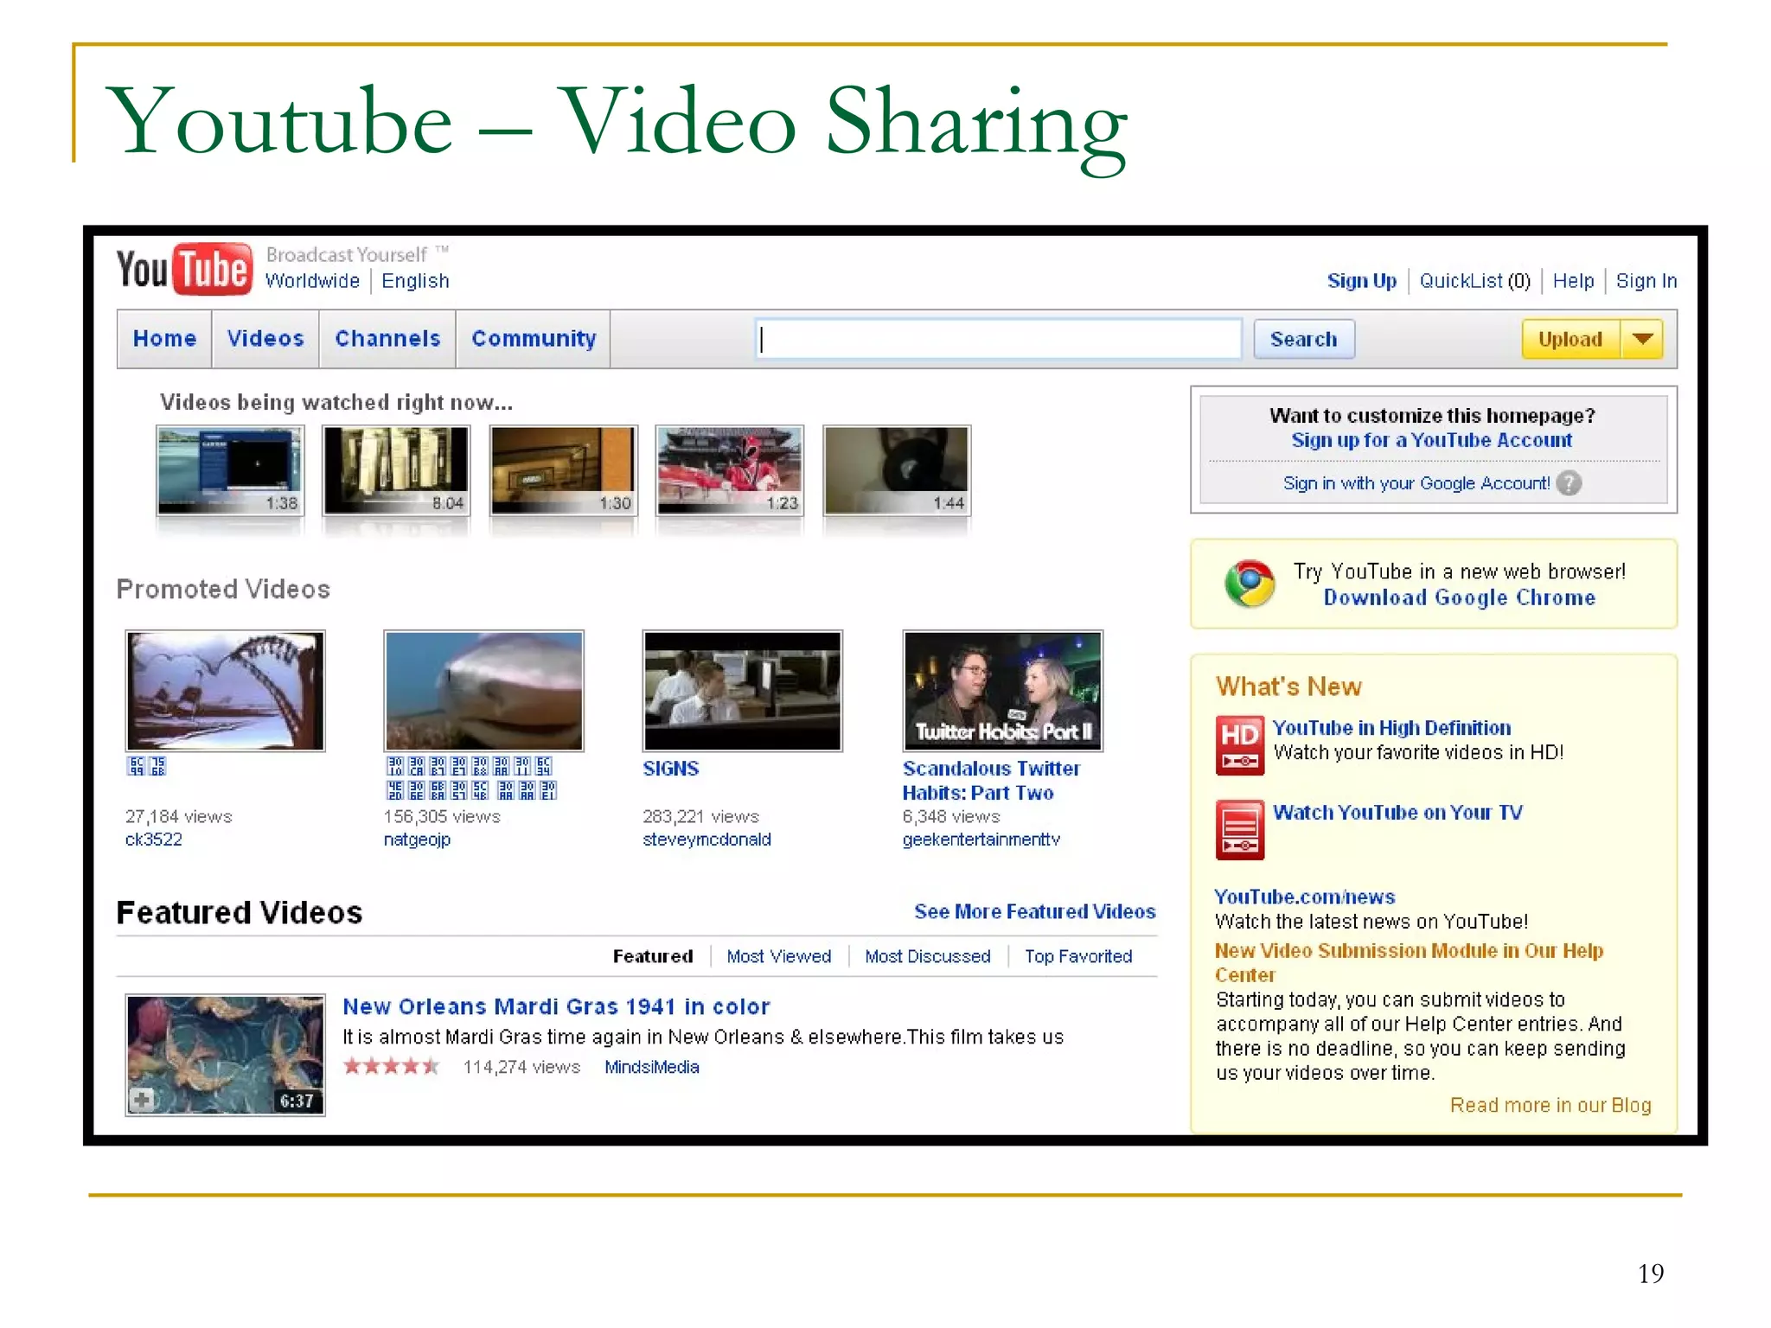Open steveymcdonald uploader link
Screen dimensions: 1771x1328
(x=706, y=840)
